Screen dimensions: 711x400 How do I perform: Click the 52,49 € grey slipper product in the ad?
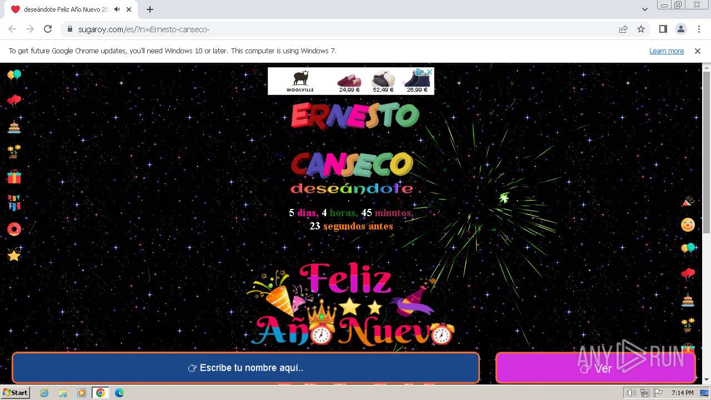click(383, 81)
